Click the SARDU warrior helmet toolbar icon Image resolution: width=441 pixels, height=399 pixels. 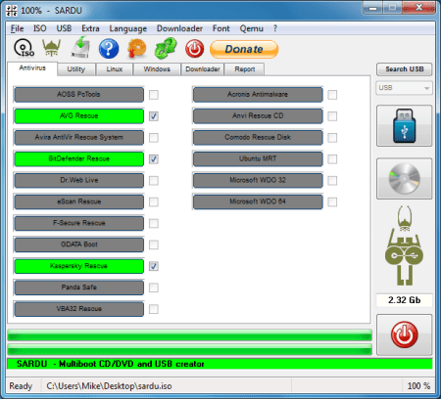pyautogui.click(x=52, y=48)
